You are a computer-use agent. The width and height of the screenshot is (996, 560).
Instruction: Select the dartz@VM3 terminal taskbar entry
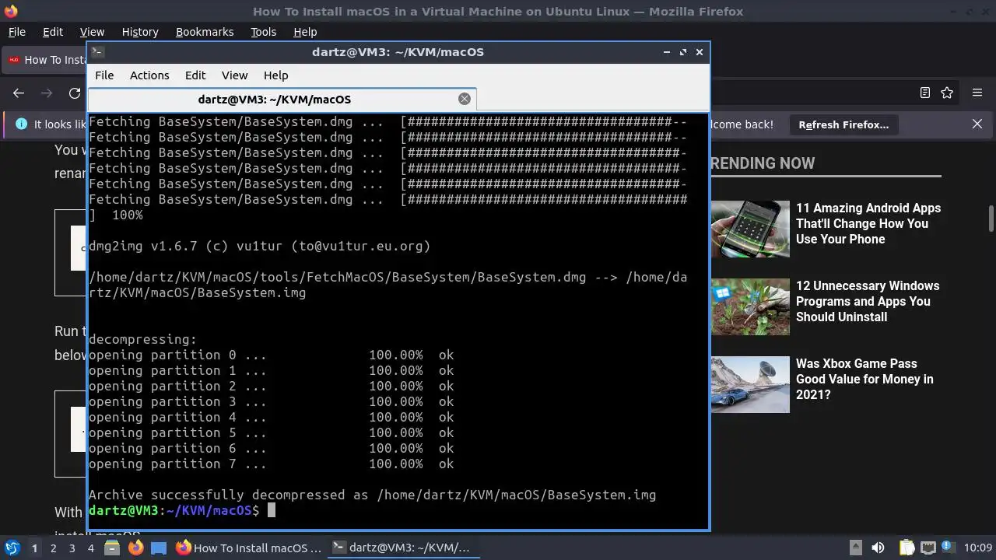pyautogui.click(x=402, y=548)
